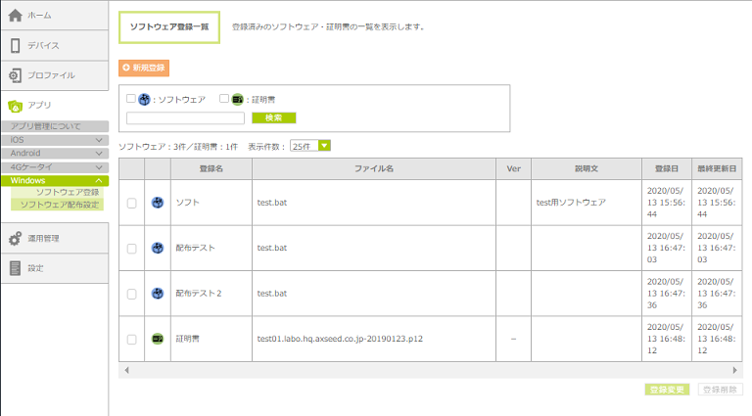Click the Home icon in the sidebar
Image resolution: width=752 pixels, height=416 pixels.
[x=15, y=16]
